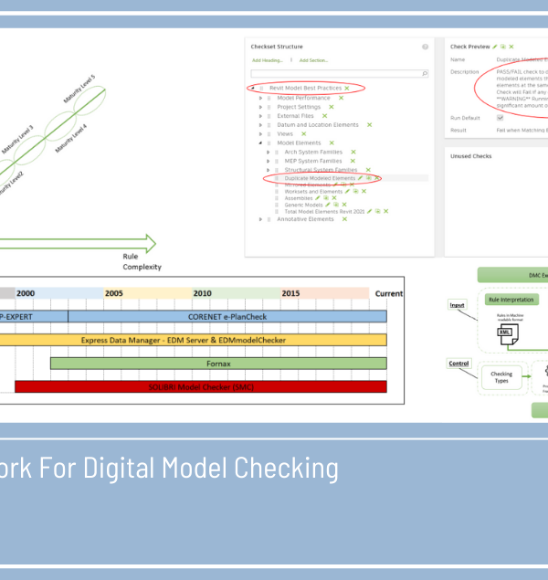Select Duplicate Modeled Elements check
The image size is (548, 580).
(320, 178)
